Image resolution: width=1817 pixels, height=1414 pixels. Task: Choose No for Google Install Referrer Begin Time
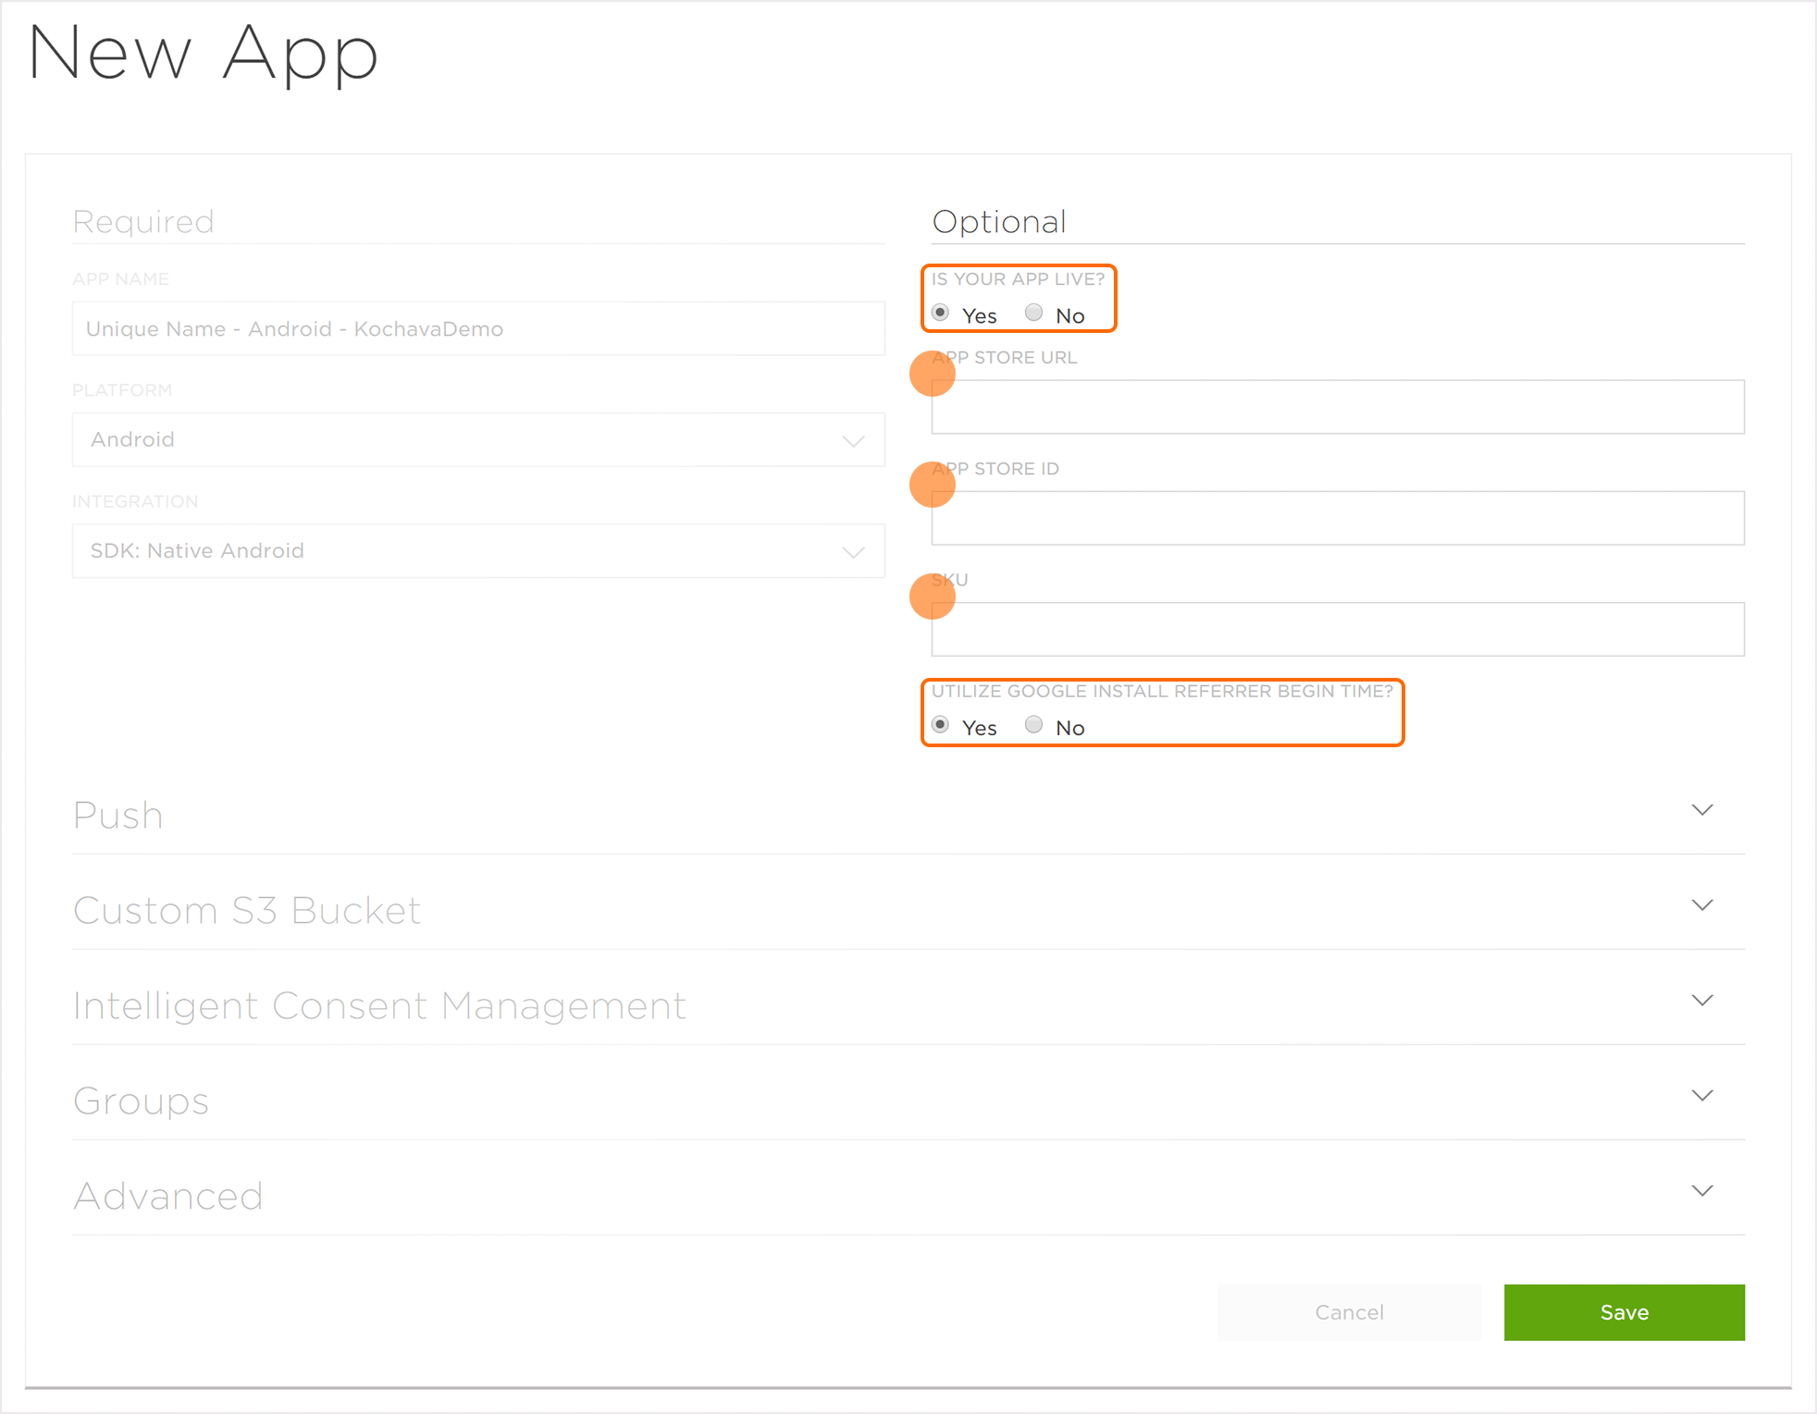(x=1033, y=725)
